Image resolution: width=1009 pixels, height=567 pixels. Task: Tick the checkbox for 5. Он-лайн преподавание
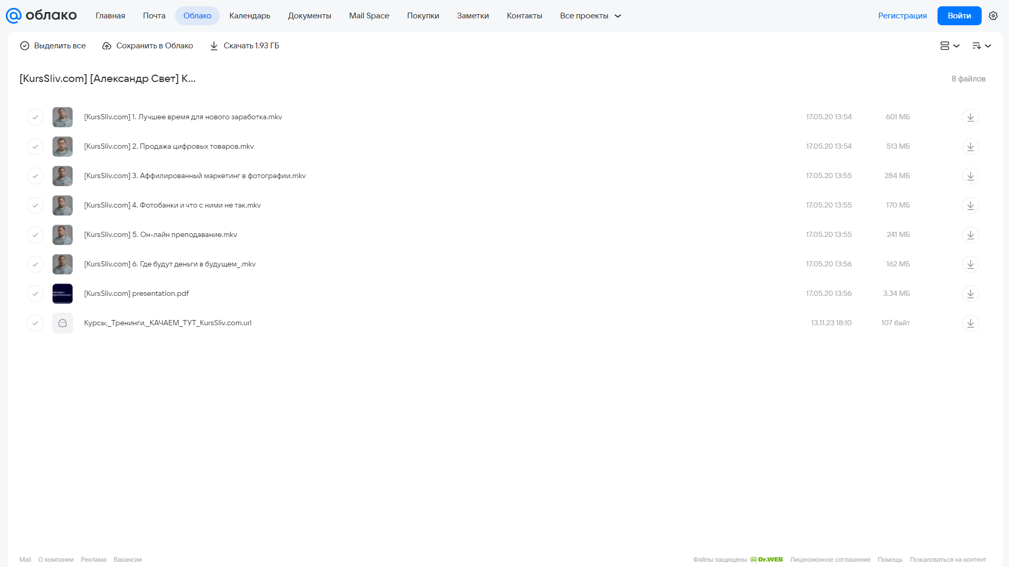(x=35, y=235)
